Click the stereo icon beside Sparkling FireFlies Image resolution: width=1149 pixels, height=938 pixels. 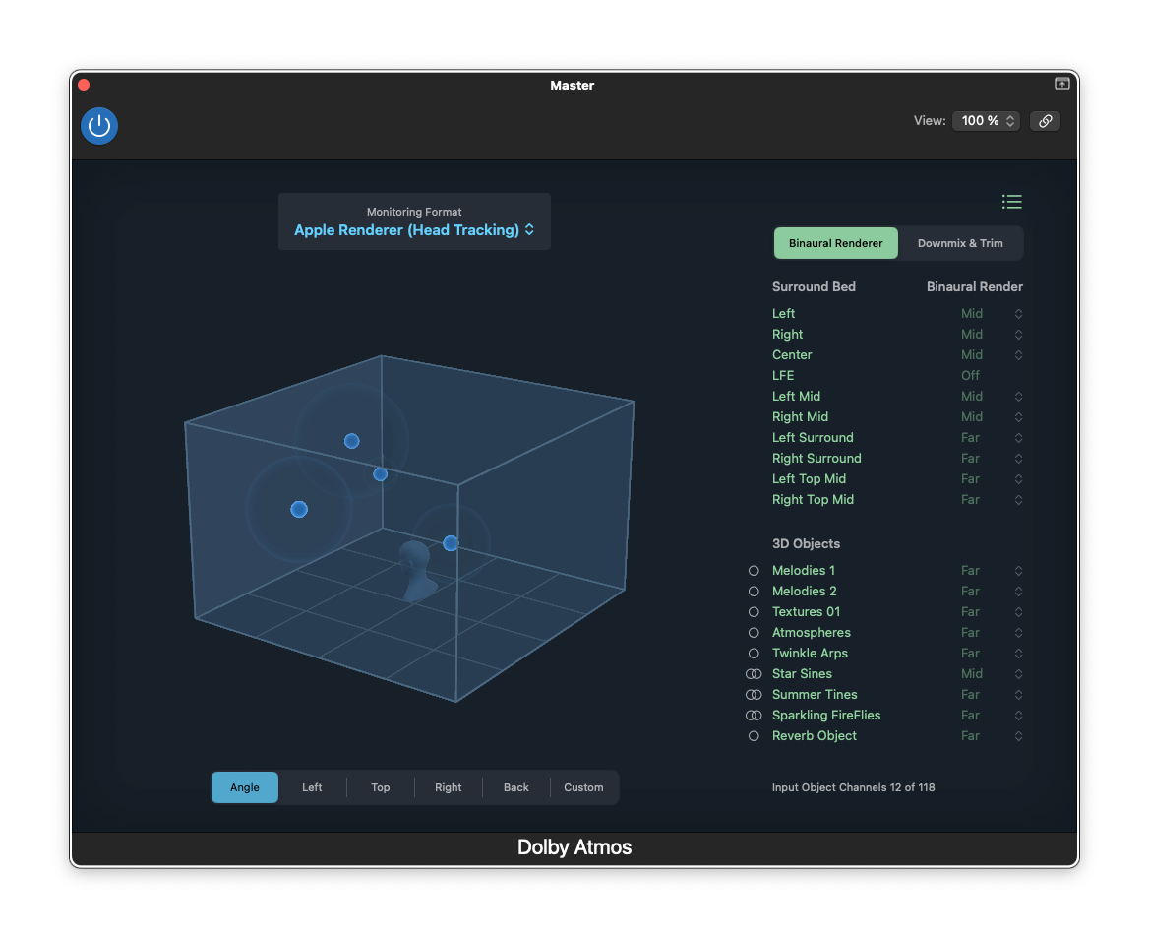(754, 715)
